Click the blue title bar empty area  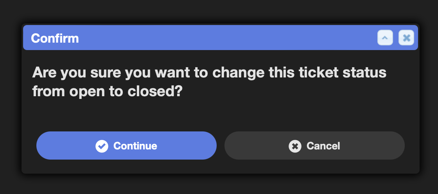coord(223,38)
